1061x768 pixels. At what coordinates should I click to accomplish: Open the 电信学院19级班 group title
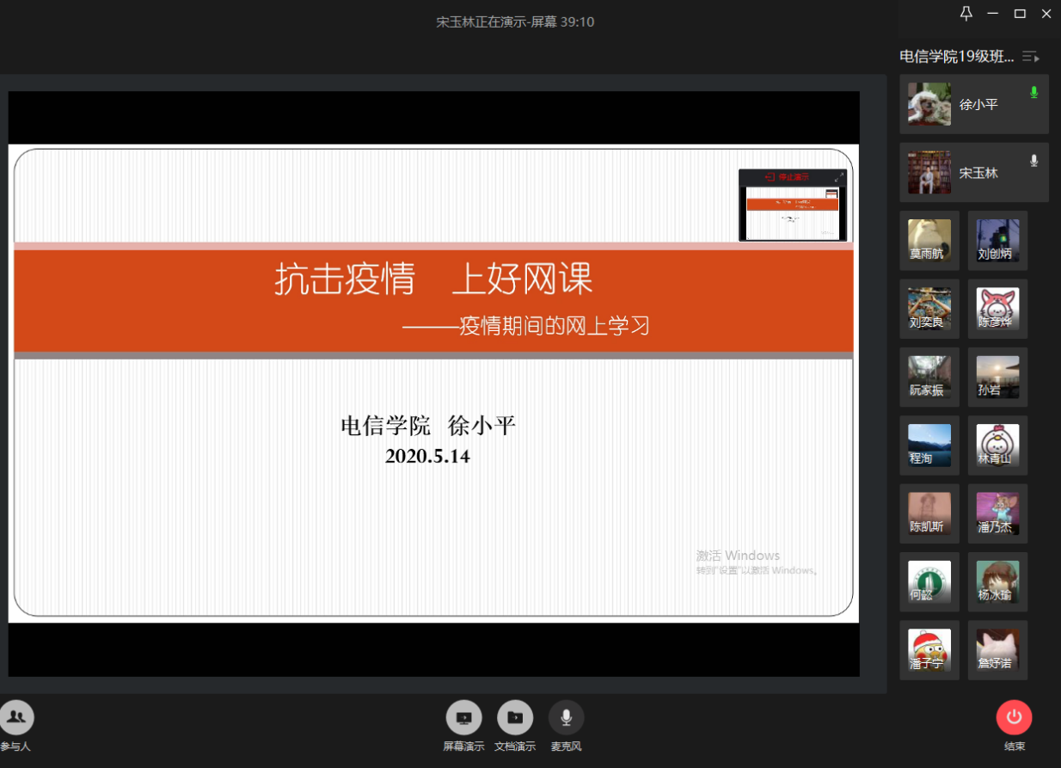(x=956, y=57)
